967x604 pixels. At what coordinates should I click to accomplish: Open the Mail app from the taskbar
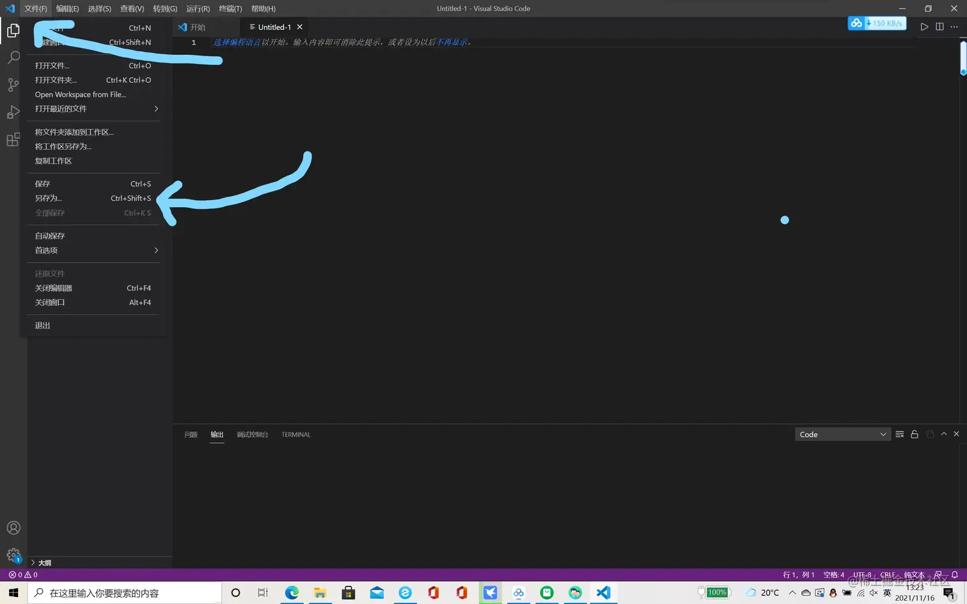[377, 592]
